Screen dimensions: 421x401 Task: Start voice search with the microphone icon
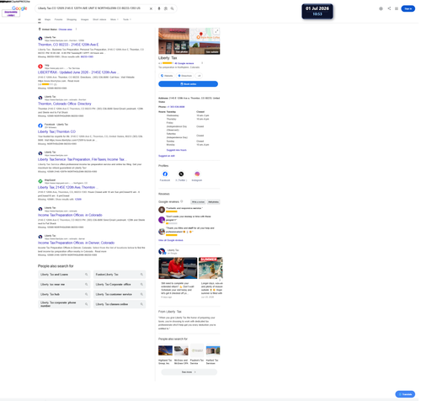click(x=159, y=8)
